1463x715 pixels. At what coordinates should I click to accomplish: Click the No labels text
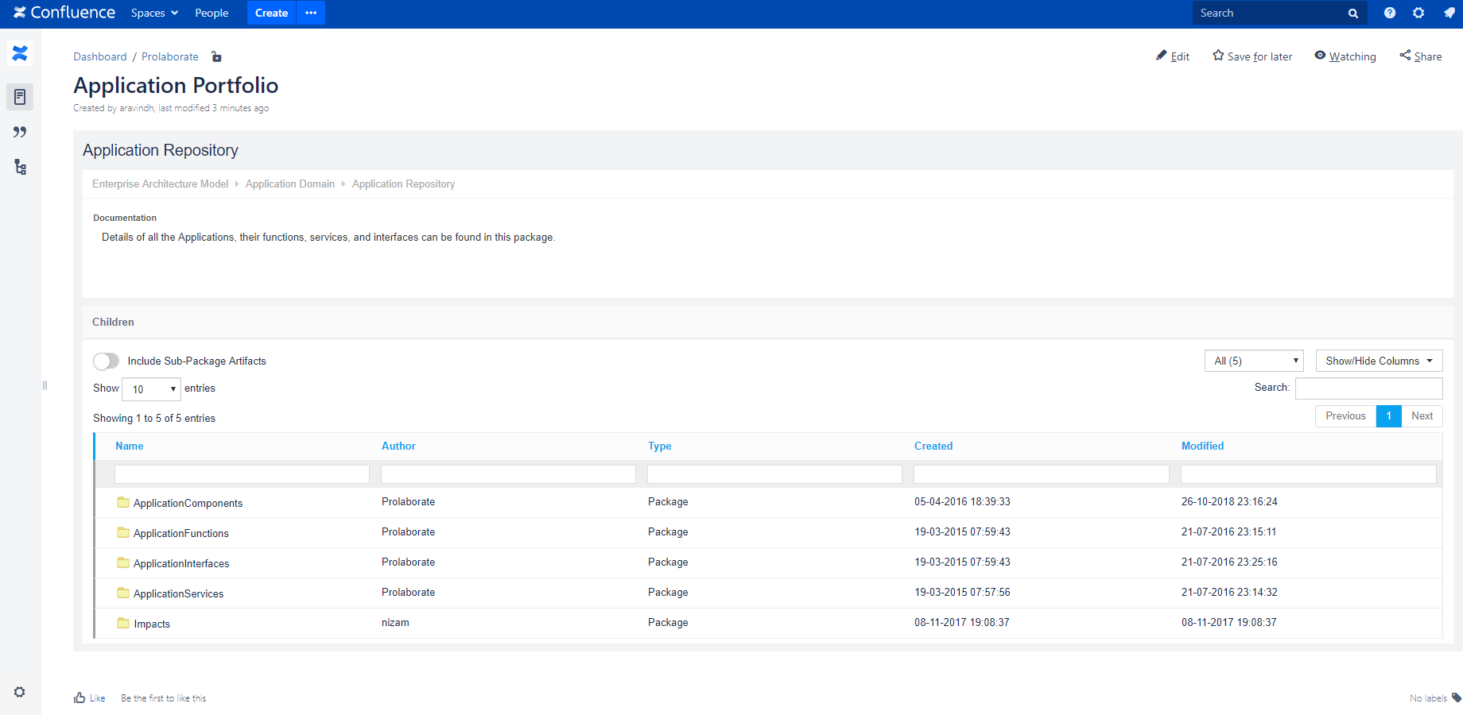click(x=1428, y=698)
